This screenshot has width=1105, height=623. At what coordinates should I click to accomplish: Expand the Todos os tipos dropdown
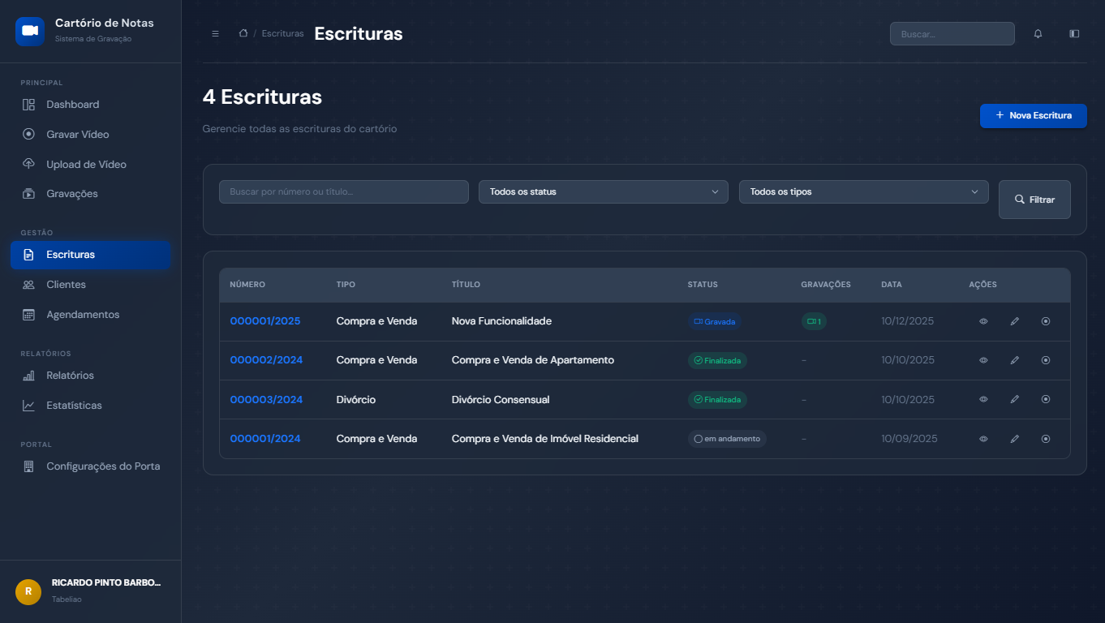coord(863,191)
